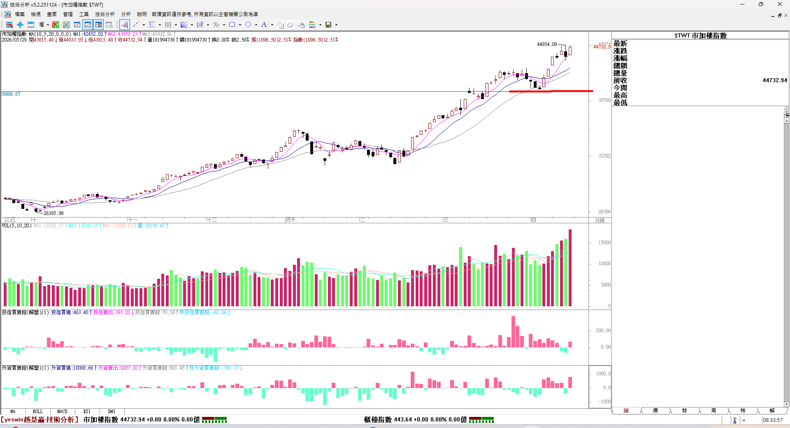Select the rectangle drawing tool
This screenshot has width=790, height=428.
point(232,25)
